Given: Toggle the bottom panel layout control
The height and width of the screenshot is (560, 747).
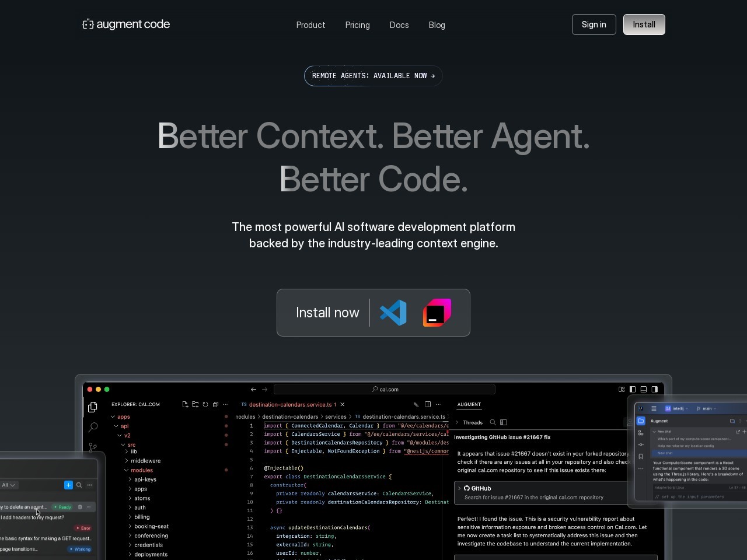Looking at the screenshot, I should click(644, 389).
